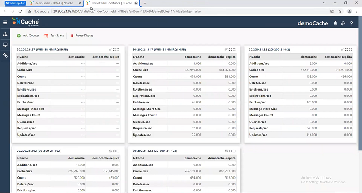
Task: Click Fetches/sec value 120.000
Action: (312, 102)
